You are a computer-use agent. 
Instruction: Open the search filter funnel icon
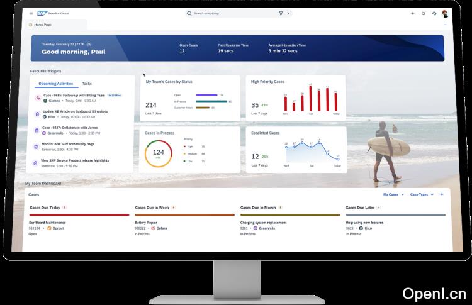(x=281, y=13)
